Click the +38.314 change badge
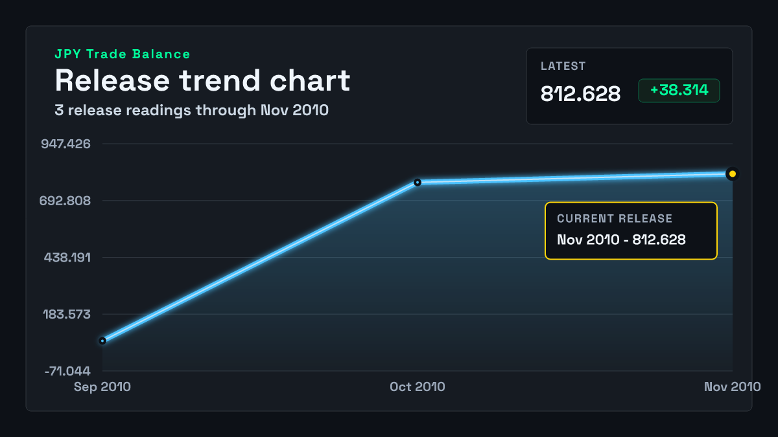The width and height of the screenshot is (778, 437). 679,91
